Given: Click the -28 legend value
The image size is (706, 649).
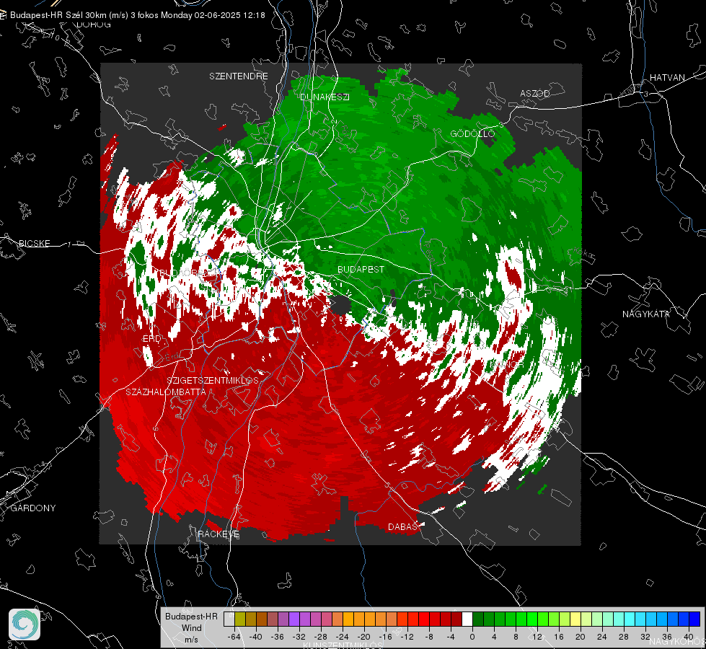Looking at the screenshot, I should [x=321, y=637].
